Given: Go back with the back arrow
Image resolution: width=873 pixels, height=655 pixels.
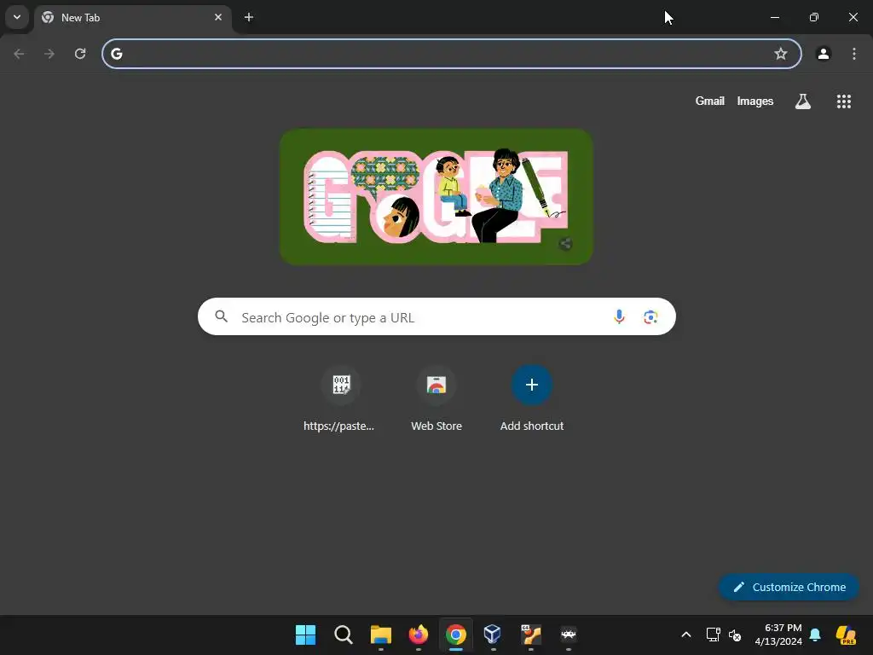Looking at the screenshot, I should 19,54.
